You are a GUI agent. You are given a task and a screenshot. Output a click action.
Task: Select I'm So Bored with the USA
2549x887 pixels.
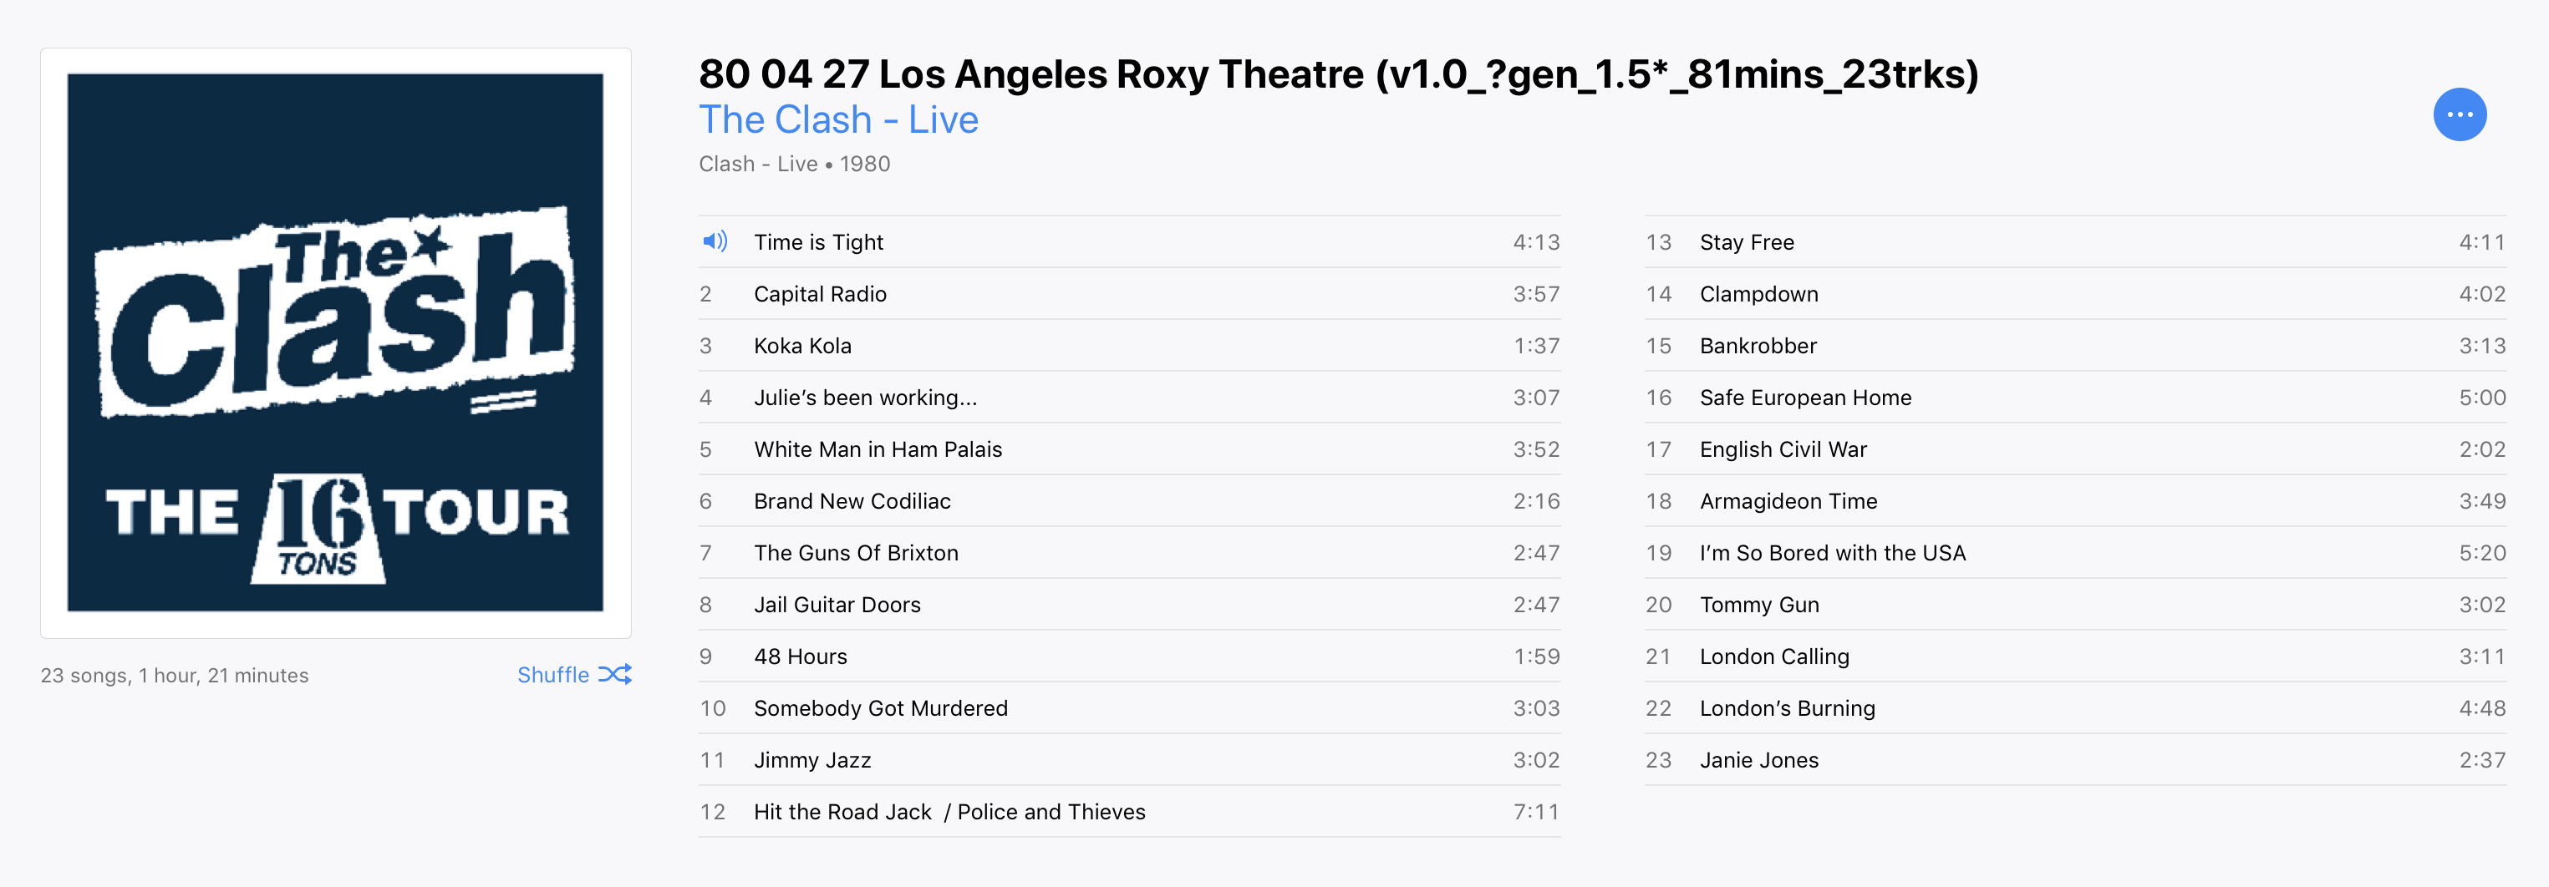(2075, 553)
